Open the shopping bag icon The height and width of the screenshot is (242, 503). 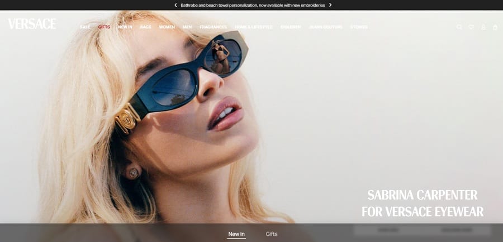click(495, 27)
